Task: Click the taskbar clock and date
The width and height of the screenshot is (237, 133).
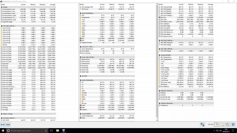Action: (226, 130)
